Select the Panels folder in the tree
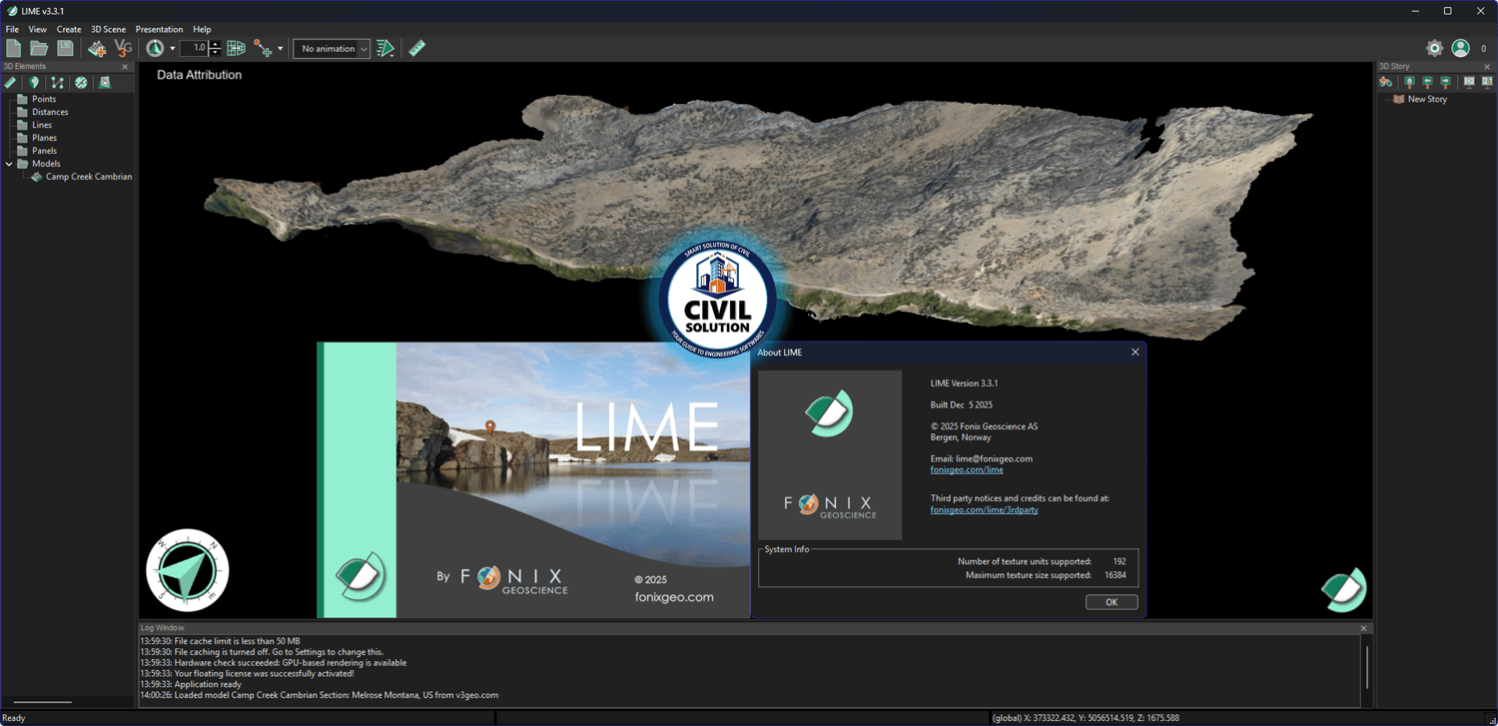 44,151
